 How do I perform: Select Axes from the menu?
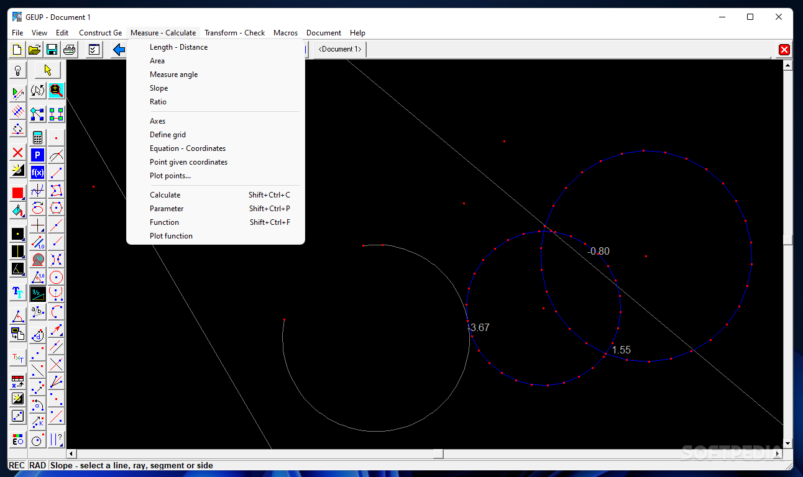coord(157,121)
